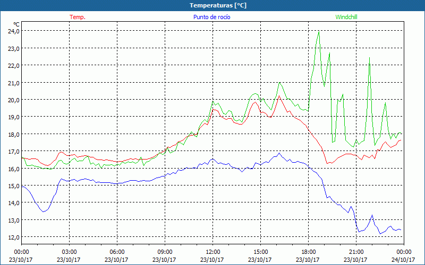Click the '19,0' y-axis label
The image size is (425, 265).
point(14,117)
